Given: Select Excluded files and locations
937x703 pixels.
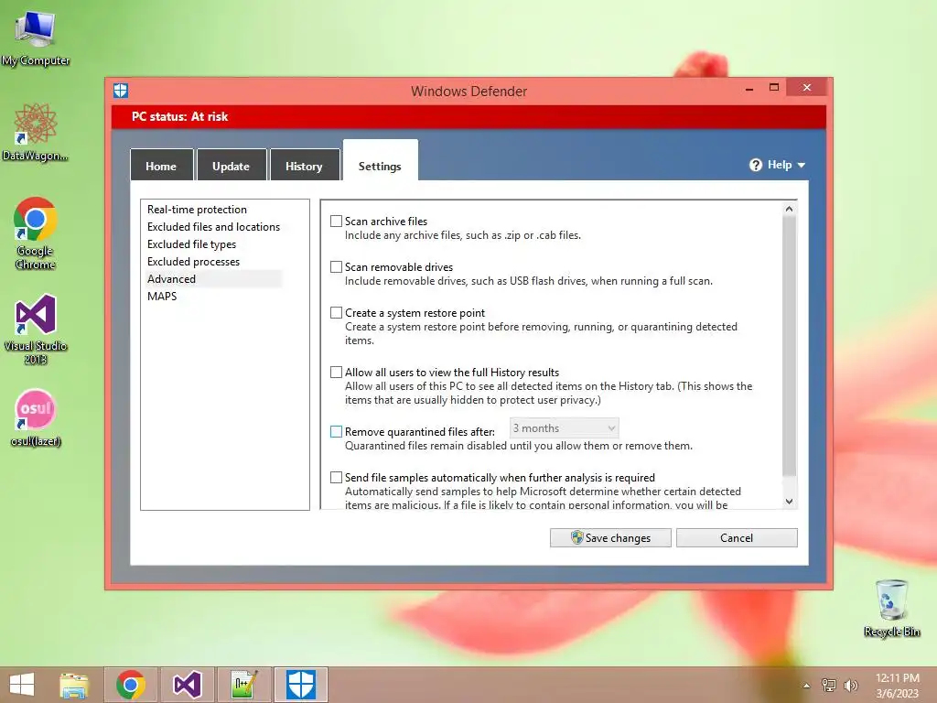Looking at the screenshot, I should [213, 227].
